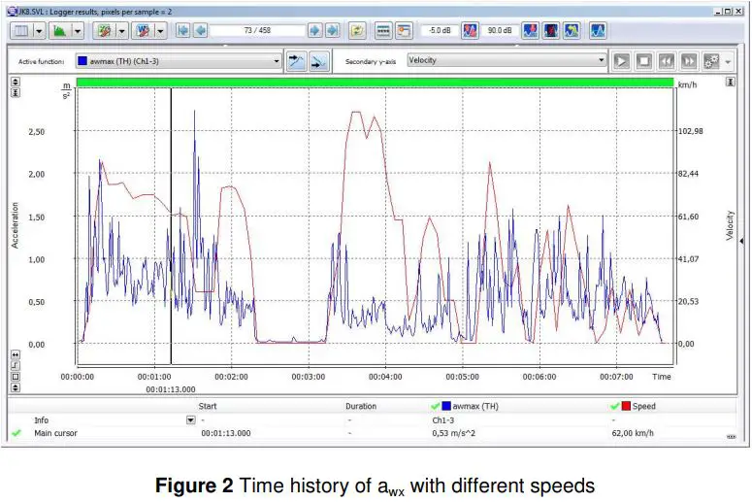Open the dropdown next to the Word export icon
752x502 pixels.
tap(161, 31)
